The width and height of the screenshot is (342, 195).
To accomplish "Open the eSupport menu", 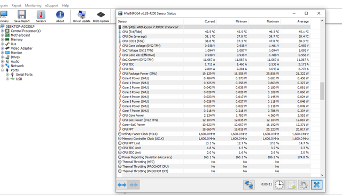I will click(52, 5).
